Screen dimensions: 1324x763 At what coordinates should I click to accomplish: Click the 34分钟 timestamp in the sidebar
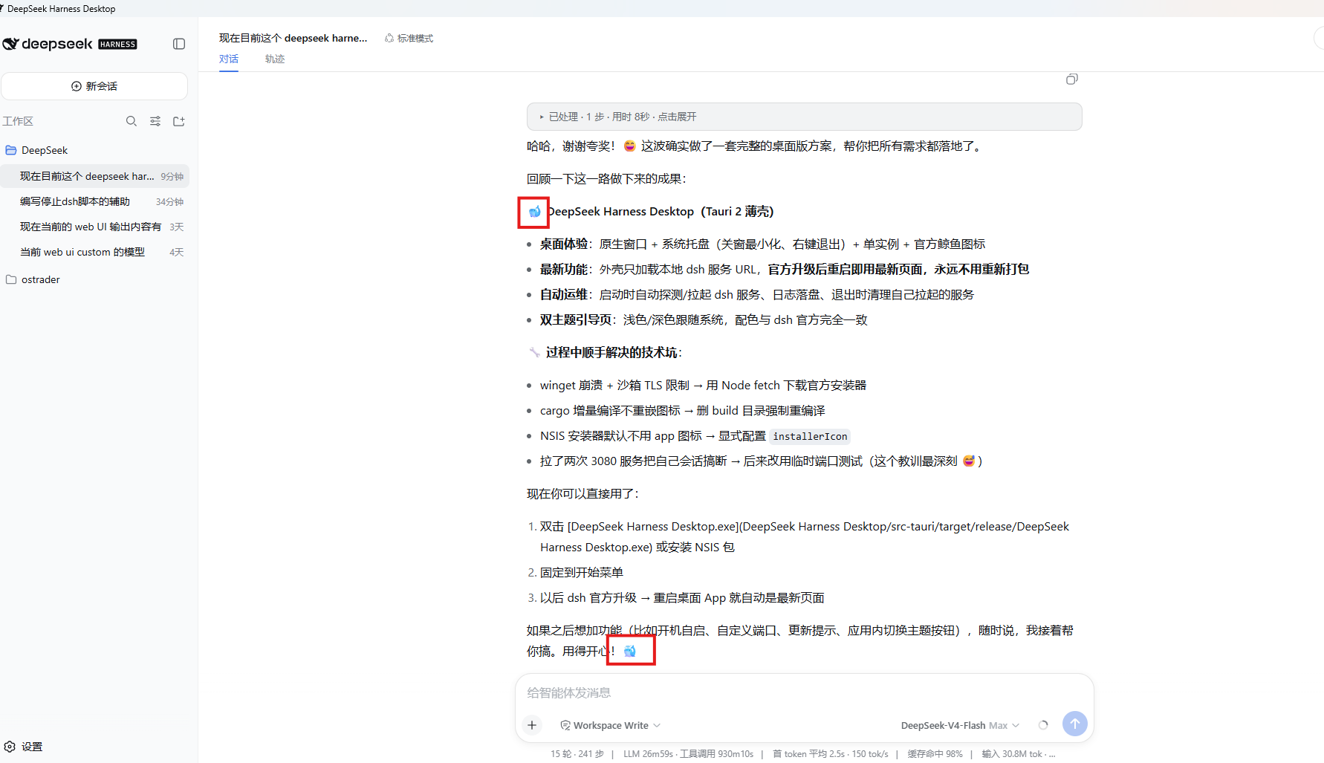click(x=169, y=202)
